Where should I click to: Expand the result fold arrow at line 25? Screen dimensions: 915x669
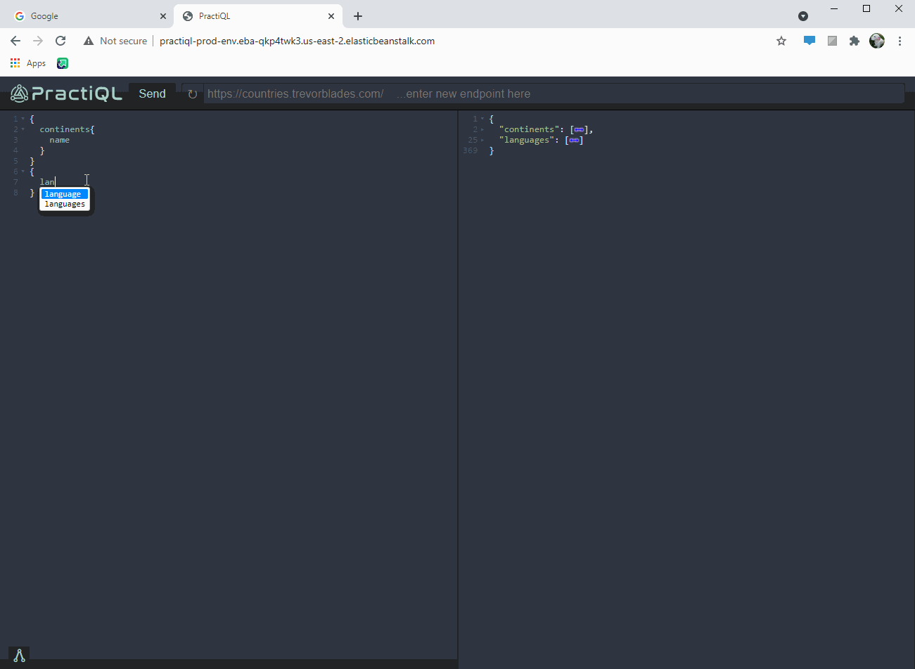pyautogui.click(x=482, y=140)
